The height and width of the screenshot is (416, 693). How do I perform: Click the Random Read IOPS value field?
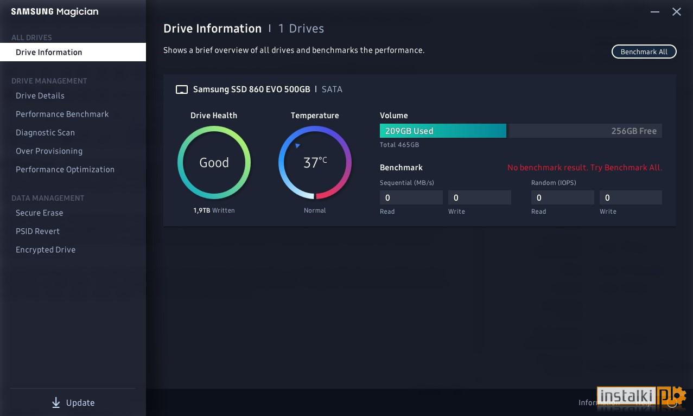tap(563, 197)
